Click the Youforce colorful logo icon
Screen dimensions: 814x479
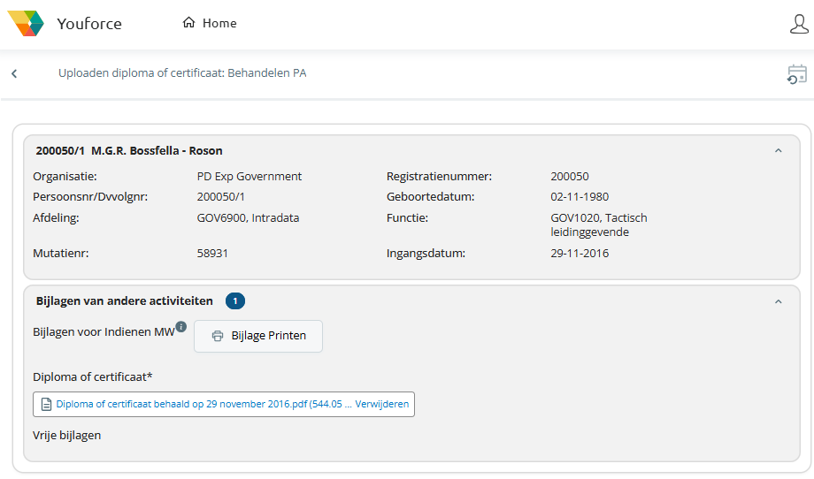(26, 24)
